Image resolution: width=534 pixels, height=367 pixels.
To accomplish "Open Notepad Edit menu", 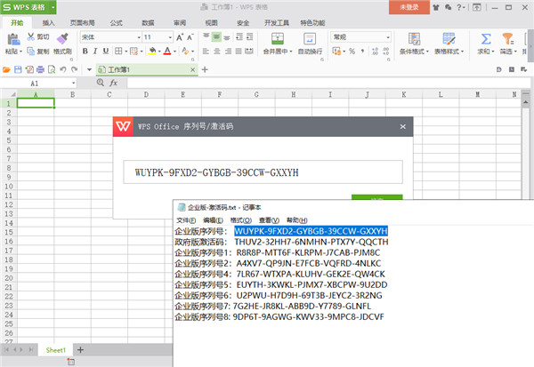I will [214, 220].
